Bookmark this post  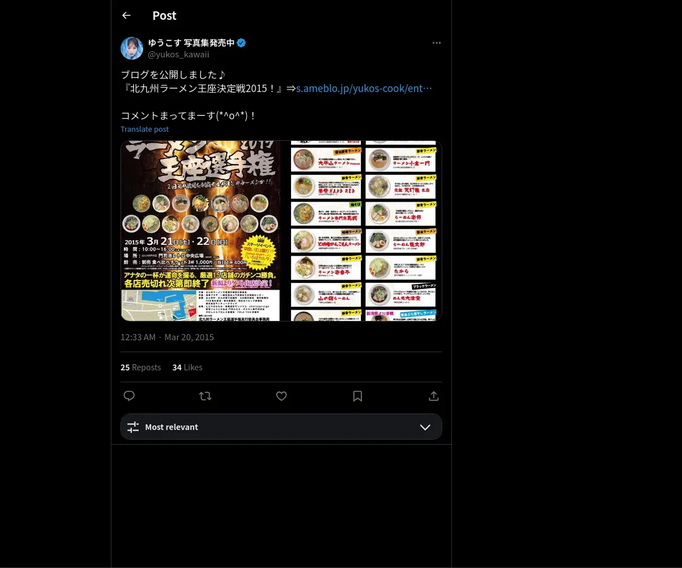click(357, 396)
